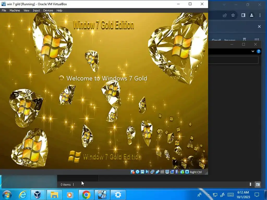Open the Settings gear in taskbar

pos(118,195)
